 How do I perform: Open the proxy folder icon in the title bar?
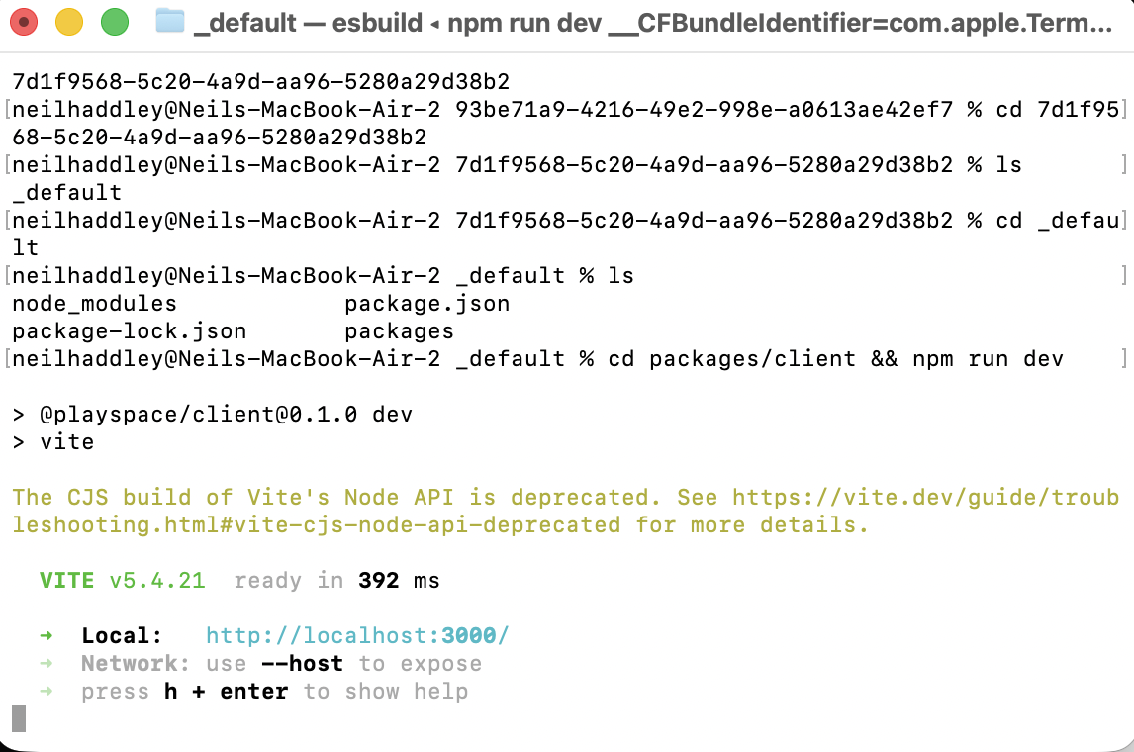click(x=168, y=22)
